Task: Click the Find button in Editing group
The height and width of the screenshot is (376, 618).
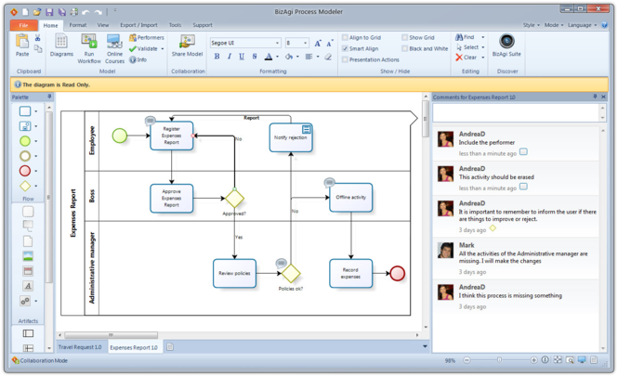Action: (x=465, y=38)
